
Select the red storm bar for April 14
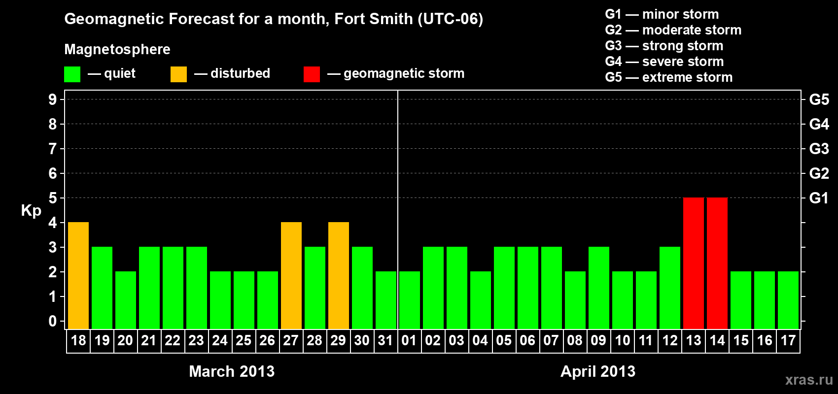pyautogui.click(x=717, y=263)
